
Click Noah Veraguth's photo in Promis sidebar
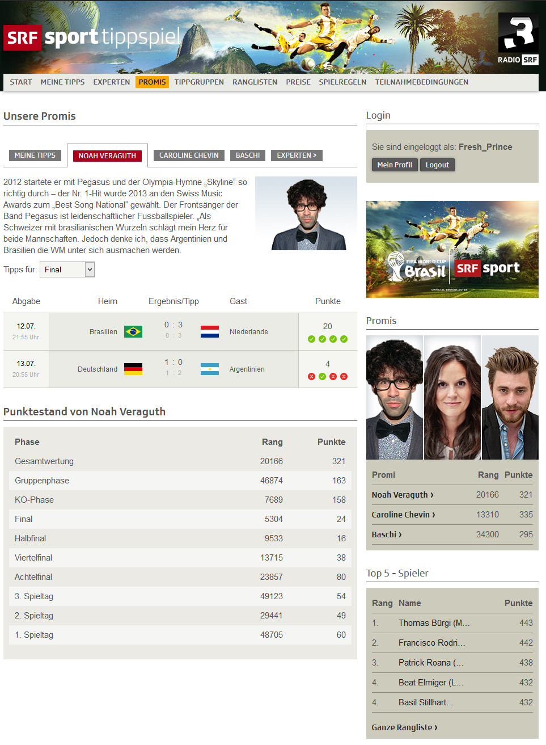tap(395, 397)
